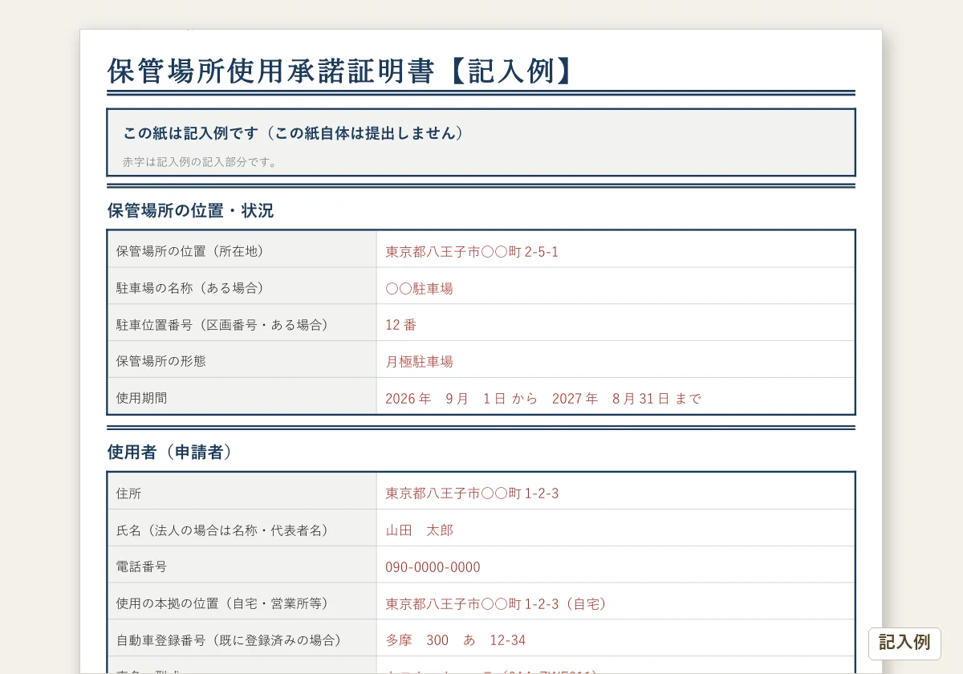The height and width of the screenshot is (674, 963).
Task: Click the section heading 使用者（申請者）
Action: tap(169, 453)
